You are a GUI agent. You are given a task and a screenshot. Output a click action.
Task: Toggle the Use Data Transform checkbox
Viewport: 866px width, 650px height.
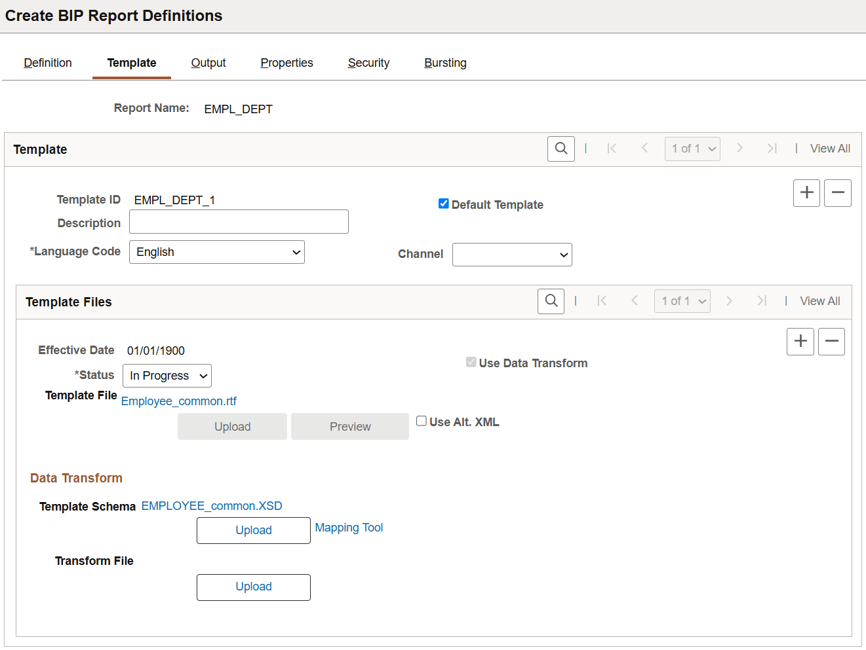(471, 362)
